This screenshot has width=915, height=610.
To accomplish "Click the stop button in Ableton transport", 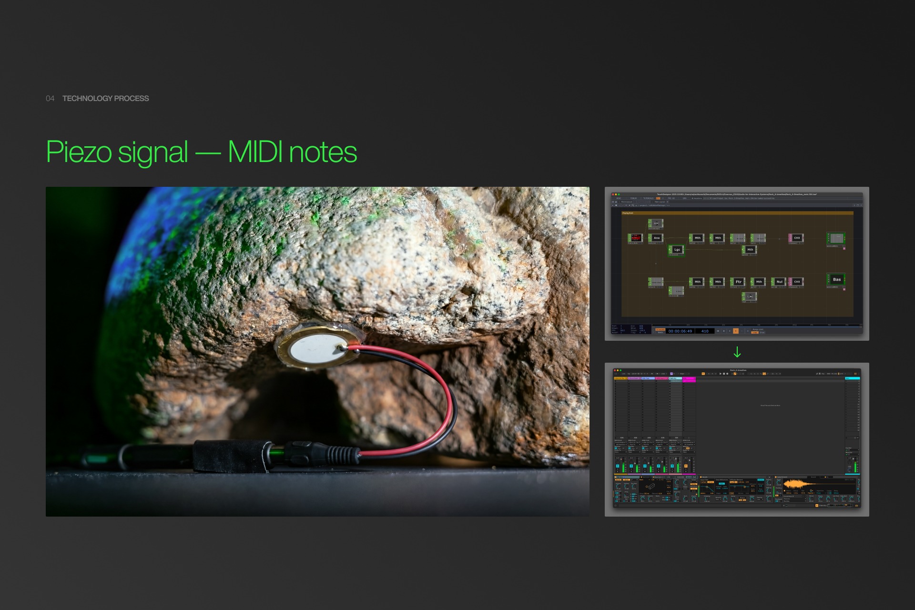I will (x=724, y=374).
